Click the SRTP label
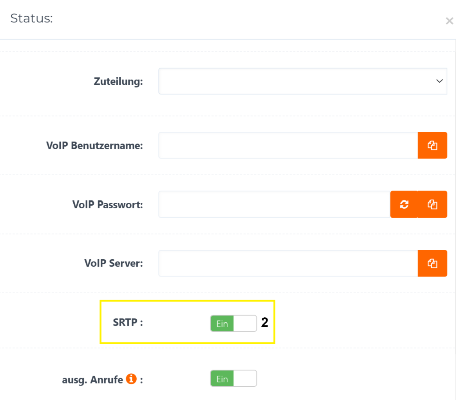This screenshot has width=456, height=400. (x=128, y=323)
